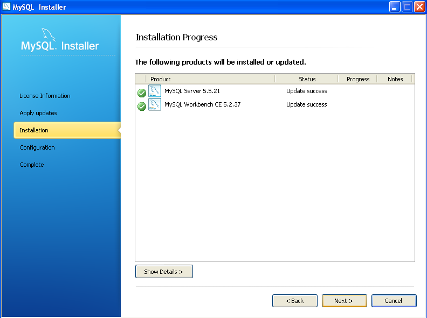Click the MySQL Installer title bar icon
This screenshot has height=318, width=427.
click(6, 6)
